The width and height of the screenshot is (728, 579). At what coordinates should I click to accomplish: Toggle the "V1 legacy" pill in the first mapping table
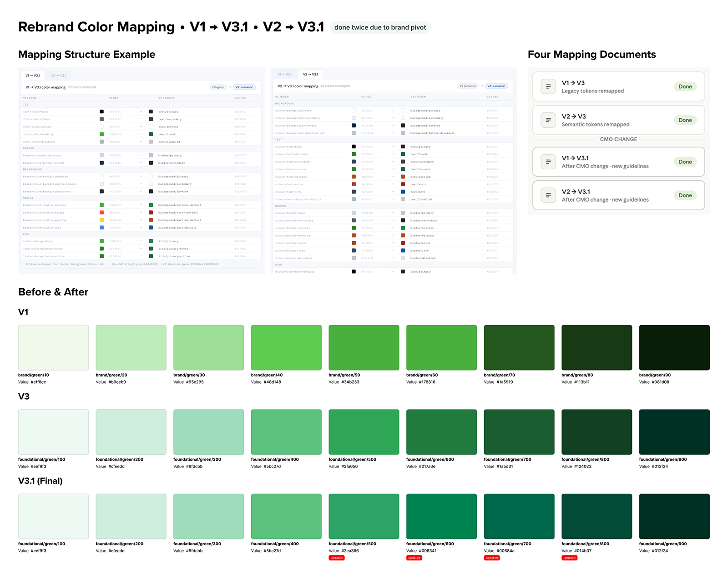coord(217,87)
